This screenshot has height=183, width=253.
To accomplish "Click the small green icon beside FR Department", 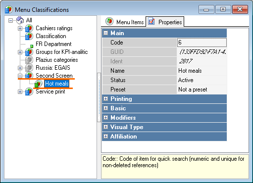I will (32, 46).
